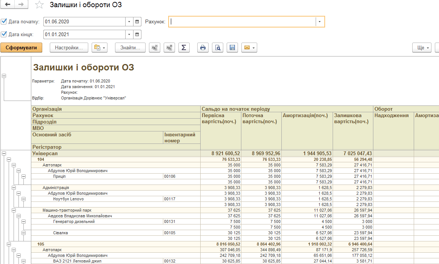Go forward using the right arrow
439x264 pixels.
point(21,5)
